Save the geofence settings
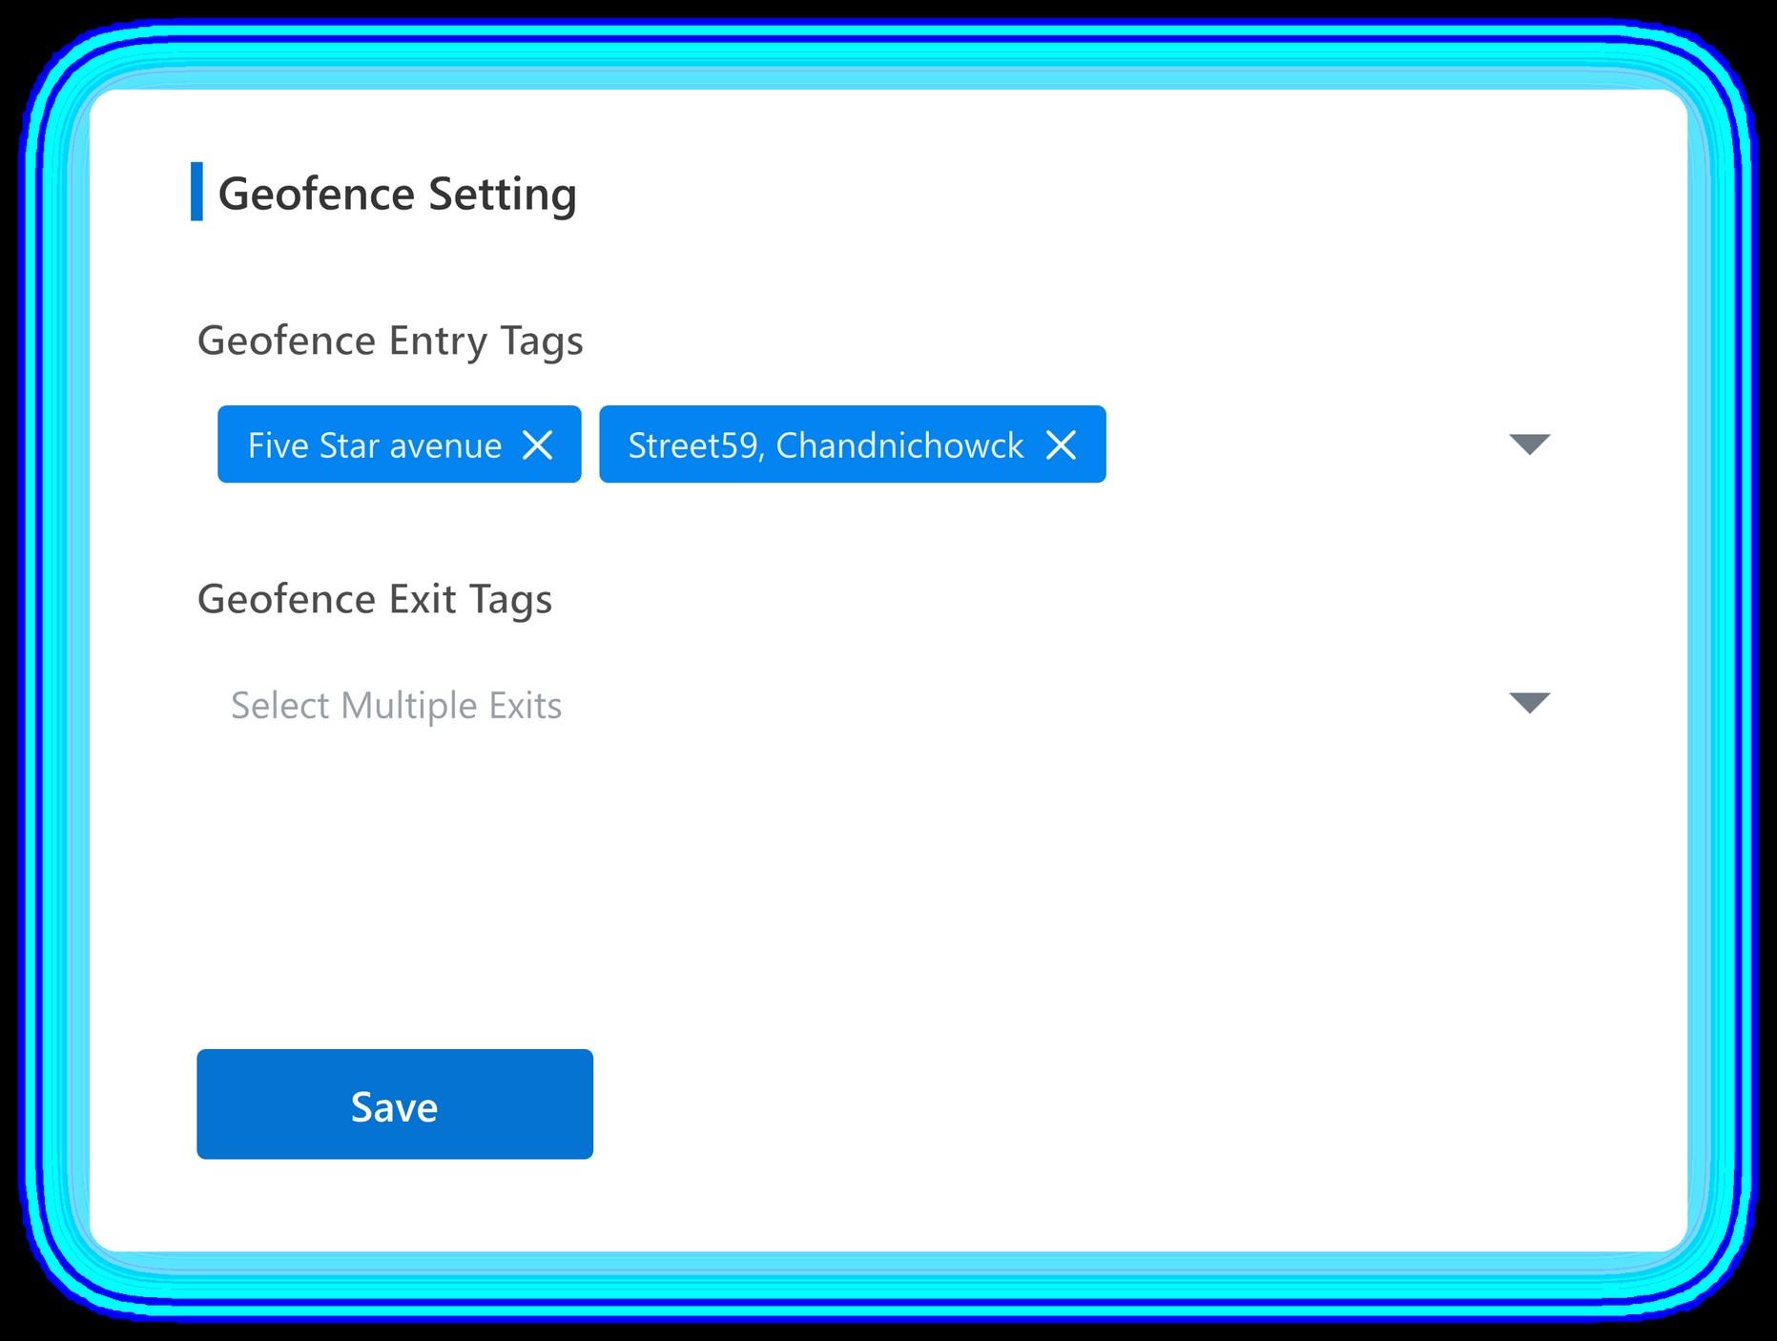The image size is (1777, 1341). pos(395,1104)
